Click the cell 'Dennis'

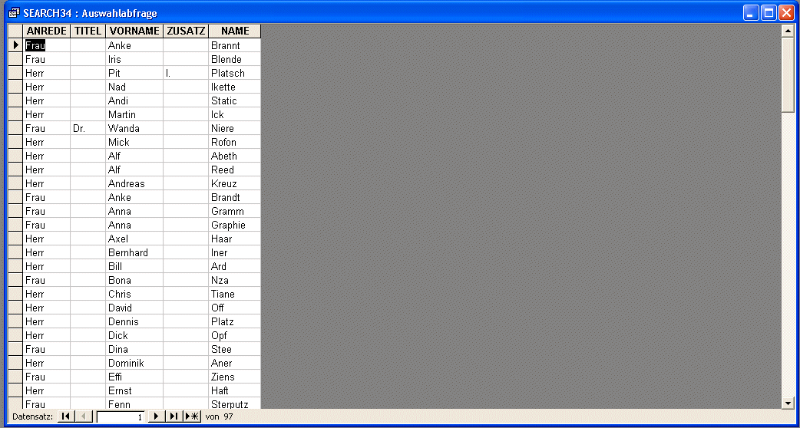[134, 321]
